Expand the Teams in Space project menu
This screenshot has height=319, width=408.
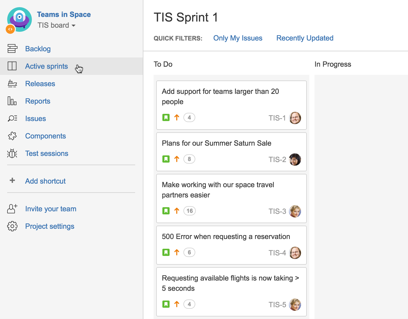(x=64, y=14)
